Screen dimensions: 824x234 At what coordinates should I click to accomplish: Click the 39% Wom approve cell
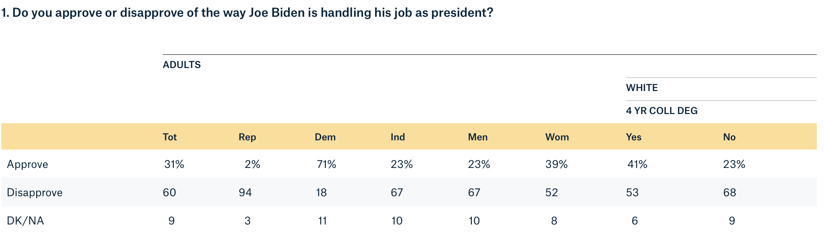556,164
